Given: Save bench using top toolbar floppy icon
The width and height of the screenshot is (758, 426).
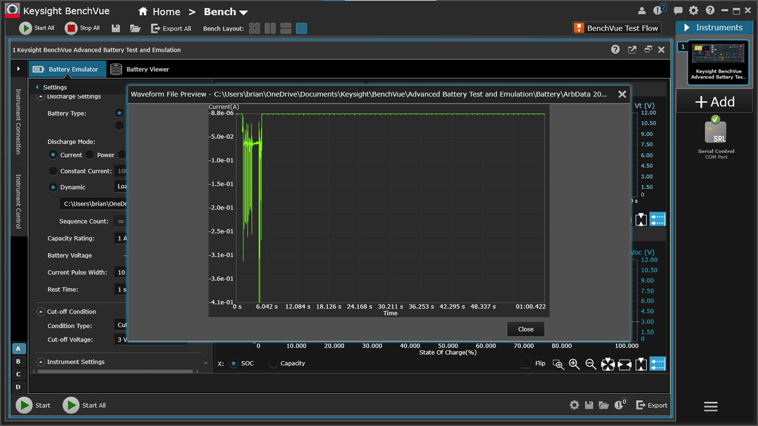Looking at the screenshot, I should 116,28.
